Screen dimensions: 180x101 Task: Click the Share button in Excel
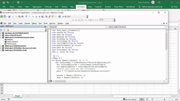(x=174, y=7)
